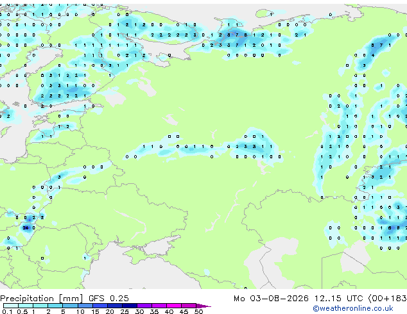The width and height of the screenshot is (407, 314).
Task: Click the '24' precipitation value on the map
Action: coord(26,227)
